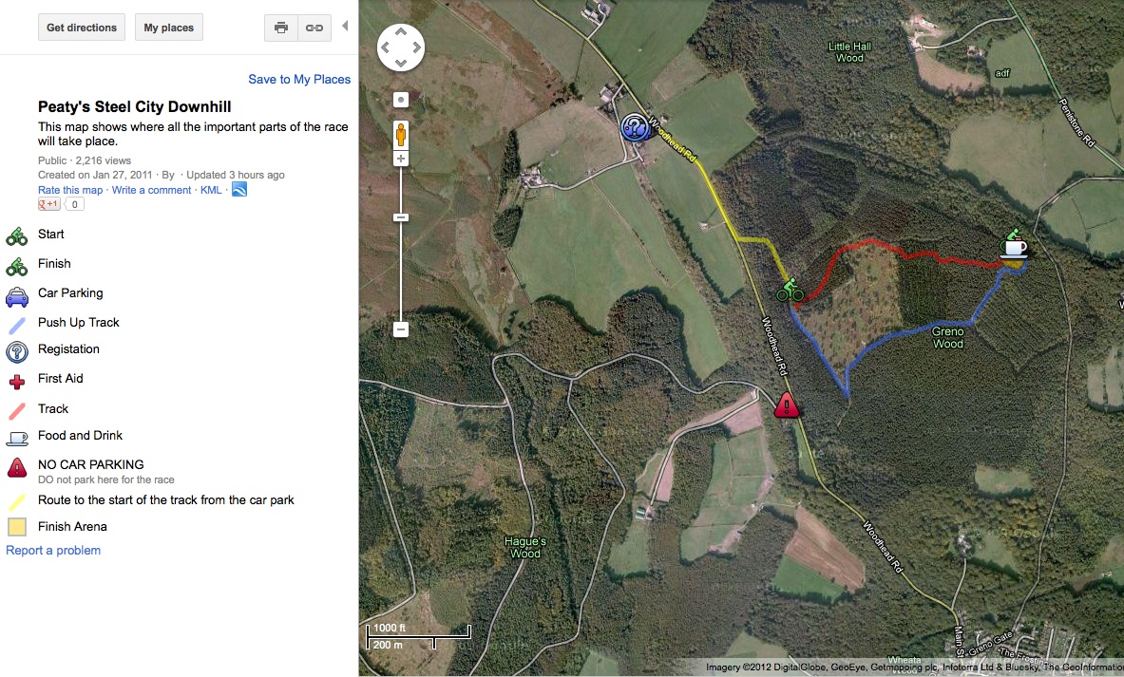Image resolution: width=1124 pixels, height=677 pixels.
Task: Download the KML link
Action: coord(211,190)
